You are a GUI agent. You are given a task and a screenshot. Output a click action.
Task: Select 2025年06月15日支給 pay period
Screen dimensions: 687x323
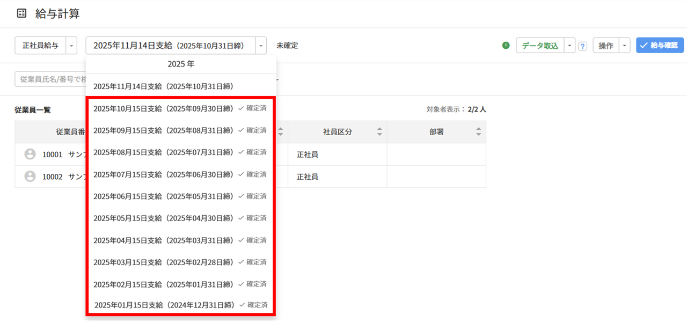point(181,196)
